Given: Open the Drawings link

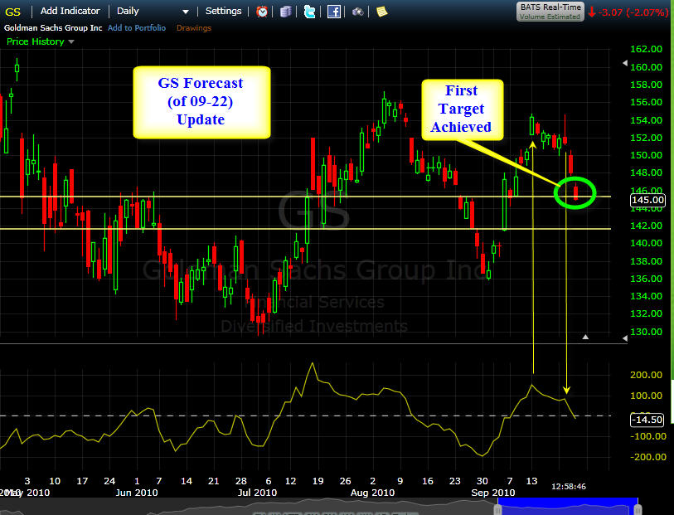Looking at the screenshot, I should (194, 28).
